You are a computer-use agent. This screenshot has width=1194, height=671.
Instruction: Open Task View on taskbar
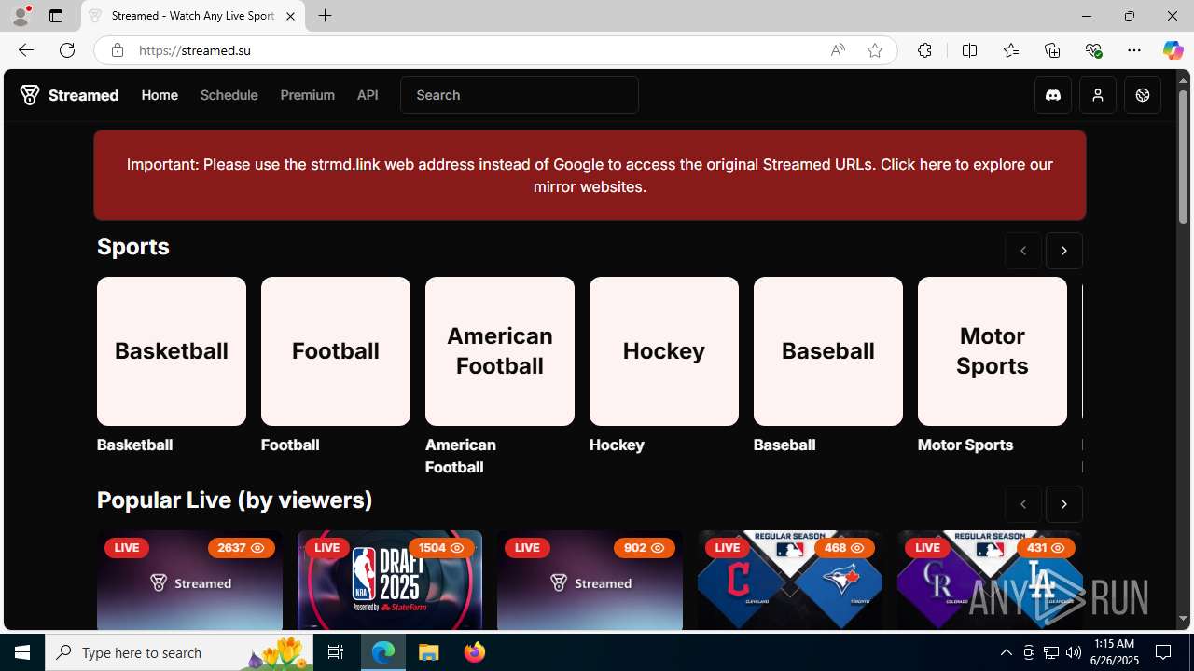[x=336, y=652]
